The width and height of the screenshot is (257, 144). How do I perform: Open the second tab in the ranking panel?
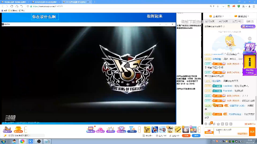coord(223,21)
